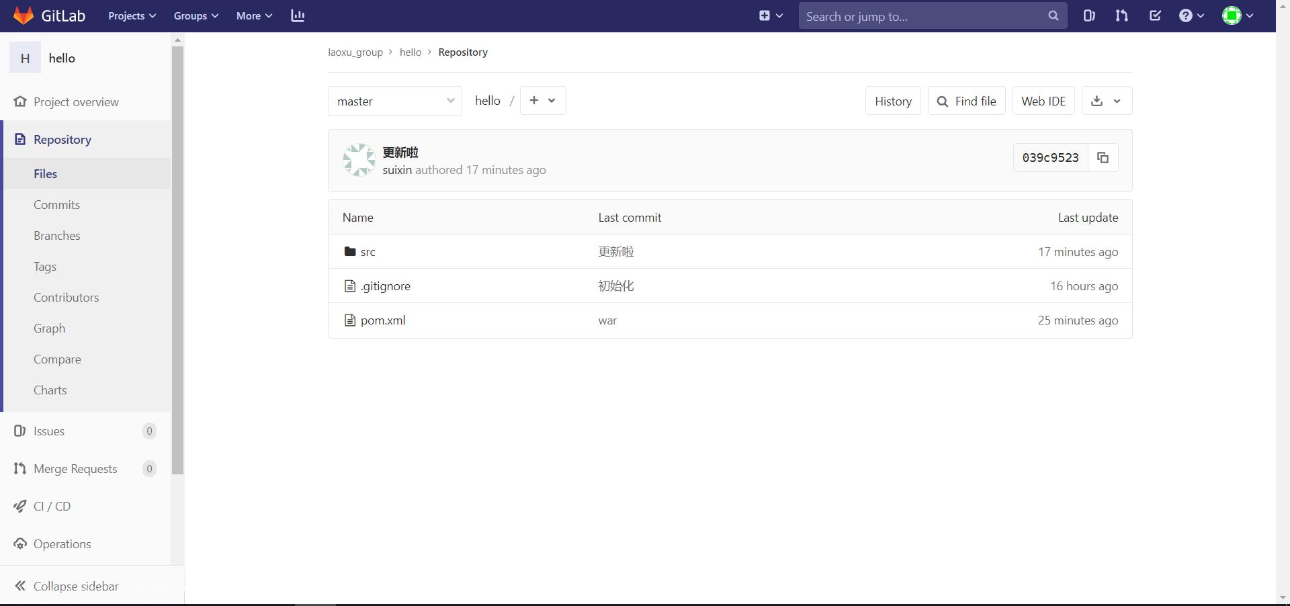Open the master branch selector
Image resolution: width=1290 pixels, height=606 pixels.
tap(395, 101)
